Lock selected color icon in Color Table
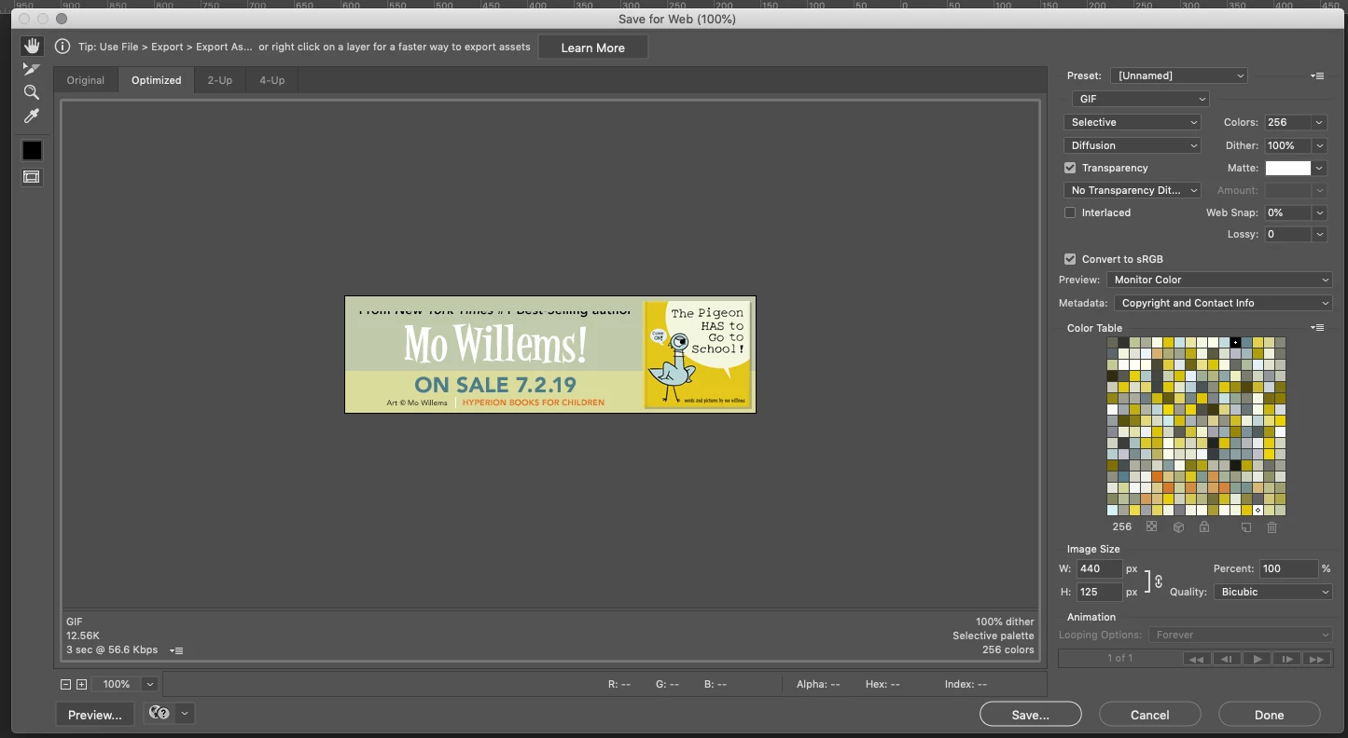This screenshot has height=738, width=1348. coord(1204,526)
